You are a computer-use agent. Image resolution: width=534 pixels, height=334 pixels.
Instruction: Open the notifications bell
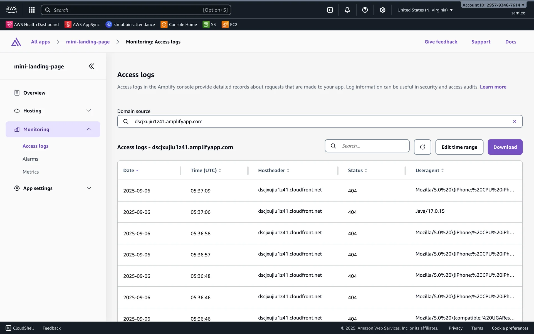(347, 10)
